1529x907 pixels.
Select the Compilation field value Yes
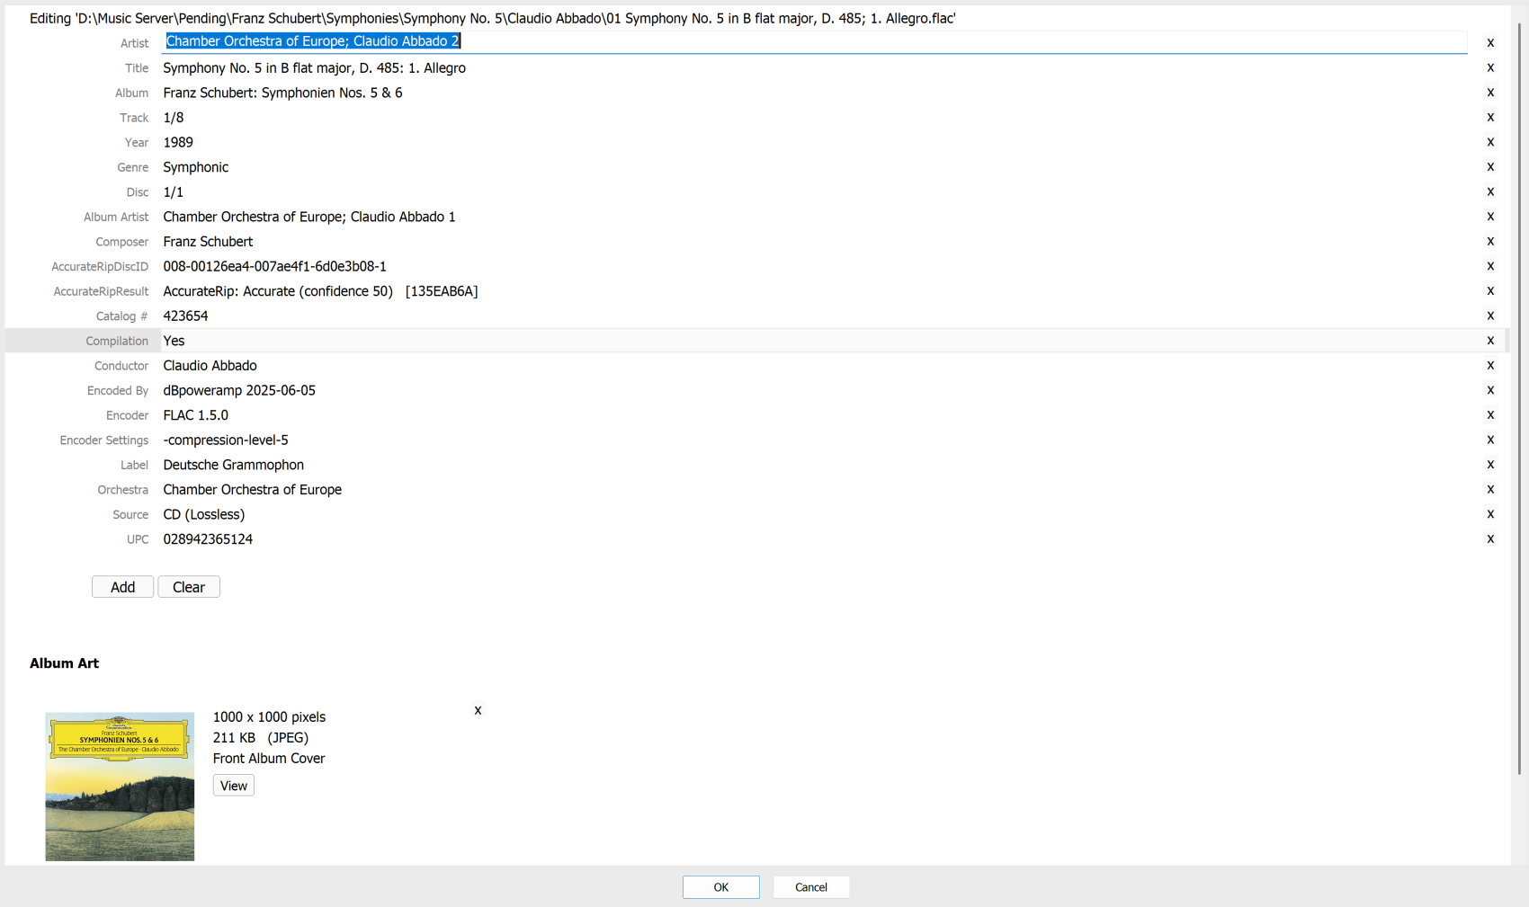[174, 341]
